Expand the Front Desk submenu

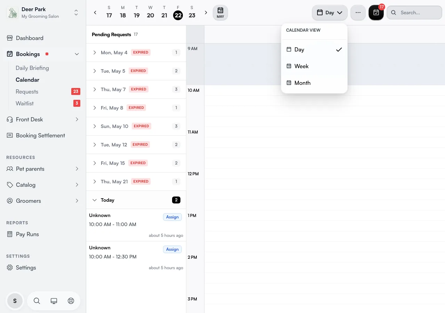pos(77,119)
